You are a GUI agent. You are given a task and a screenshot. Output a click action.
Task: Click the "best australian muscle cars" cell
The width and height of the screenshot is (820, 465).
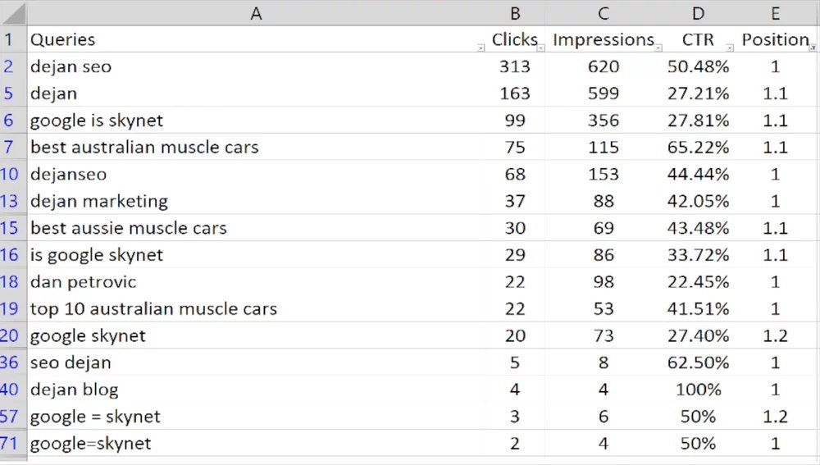144,148
